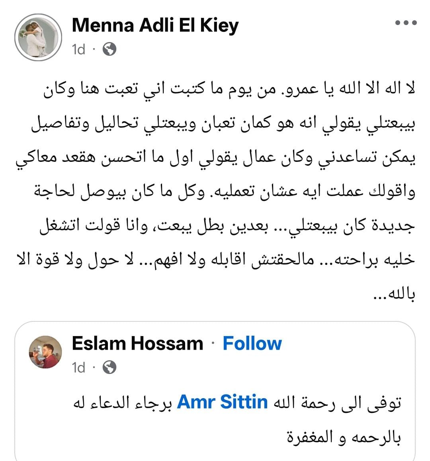This screenshot has height=461, width=430.
Task: Visit Eslam Hossam's profile via name
Action: (x=137, y=344)
